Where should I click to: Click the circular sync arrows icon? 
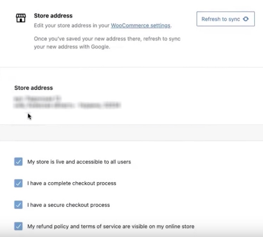pos(246,19)
